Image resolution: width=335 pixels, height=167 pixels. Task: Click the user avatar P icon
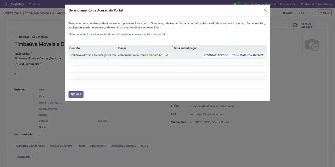pos(302,4)
